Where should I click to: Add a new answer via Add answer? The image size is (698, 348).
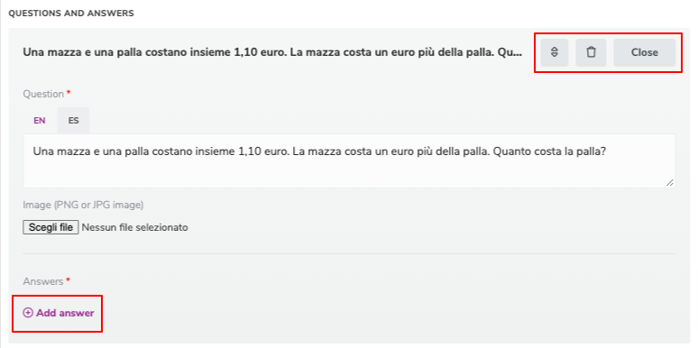pyautogui.click(x=59, y=313)
